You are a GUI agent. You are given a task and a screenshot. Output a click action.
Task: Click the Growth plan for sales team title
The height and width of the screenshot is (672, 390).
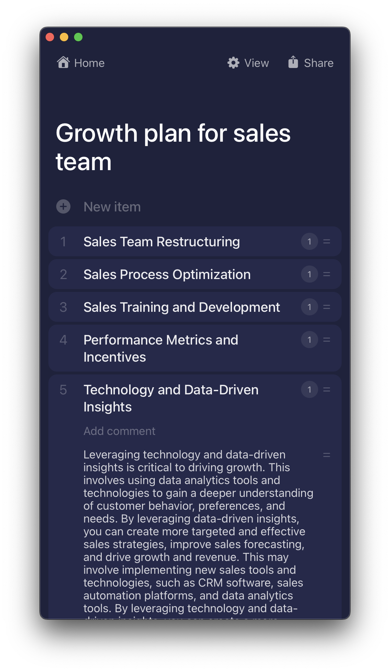pos(173,147)
